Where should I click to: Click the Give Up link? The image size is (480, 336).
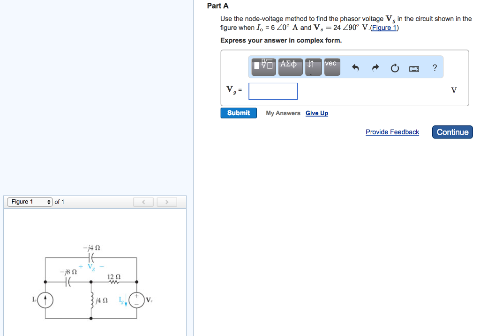click(x=316, y=113)
